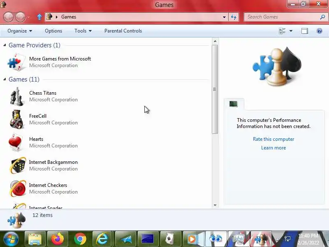Click the Back navigation button
This screenshot has height=247, width=329.
coord(9,17)
